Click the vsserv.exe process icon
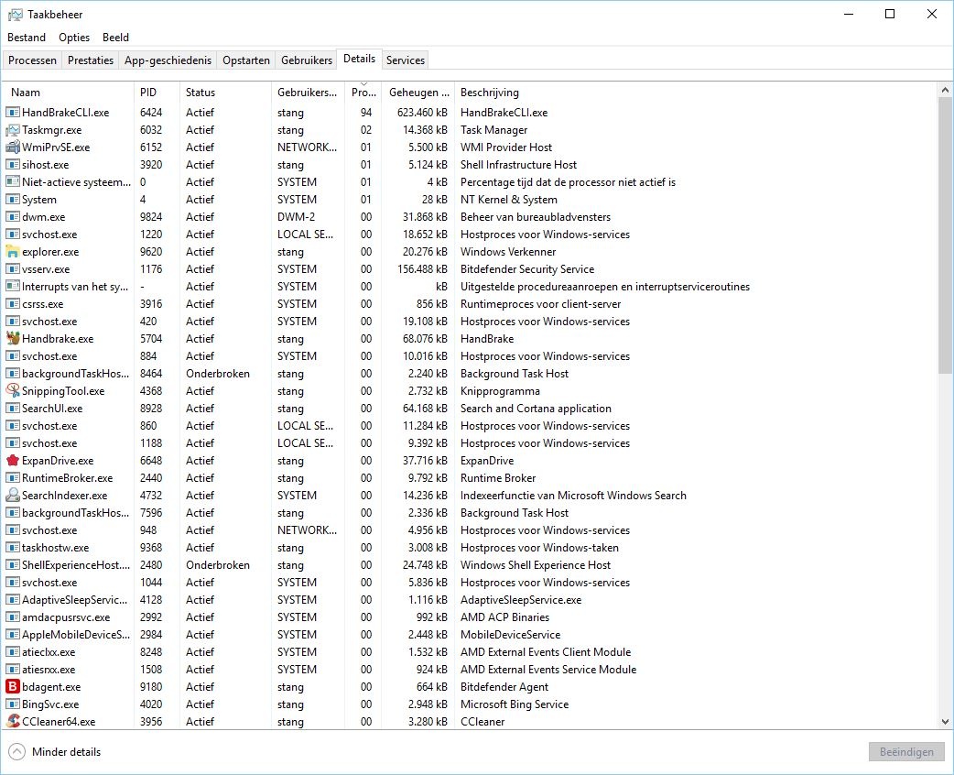 point(12,269)
